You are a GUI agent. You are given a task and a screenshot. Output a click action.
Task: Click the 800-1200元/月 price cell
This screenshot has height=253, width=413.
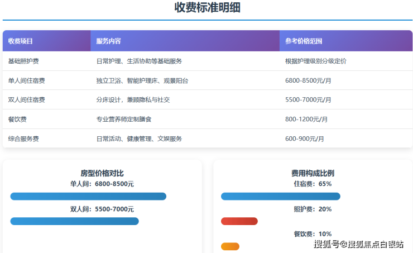click(x=306, y=119)
